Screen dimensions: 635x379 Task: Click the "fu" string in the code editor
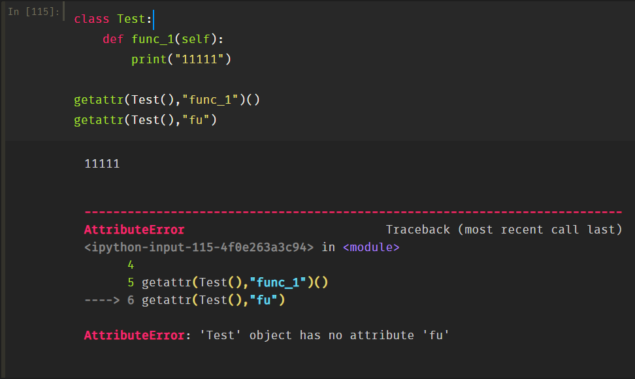tap(200, 120)
